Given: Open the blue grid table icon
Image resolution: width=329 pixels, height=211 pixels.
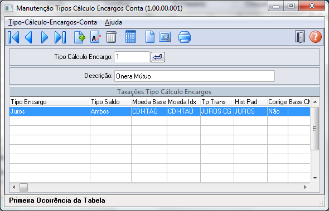Looking at the screenshot, I should [x=130, y=37].
